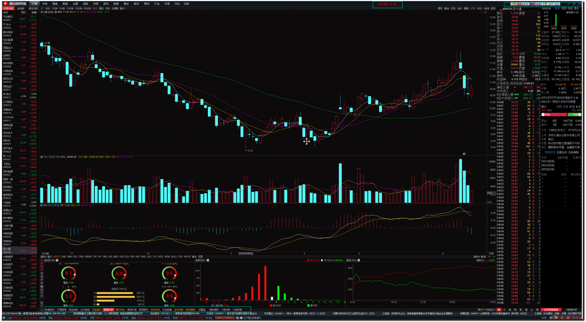Image resolution: width=586 pixels, height=322 pixels.
Task: Open 多周期 multi-period view
Action: (115, 8)
